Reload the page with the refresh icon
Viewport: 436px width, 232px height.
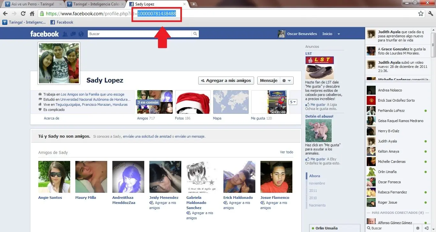coord(23,14)
